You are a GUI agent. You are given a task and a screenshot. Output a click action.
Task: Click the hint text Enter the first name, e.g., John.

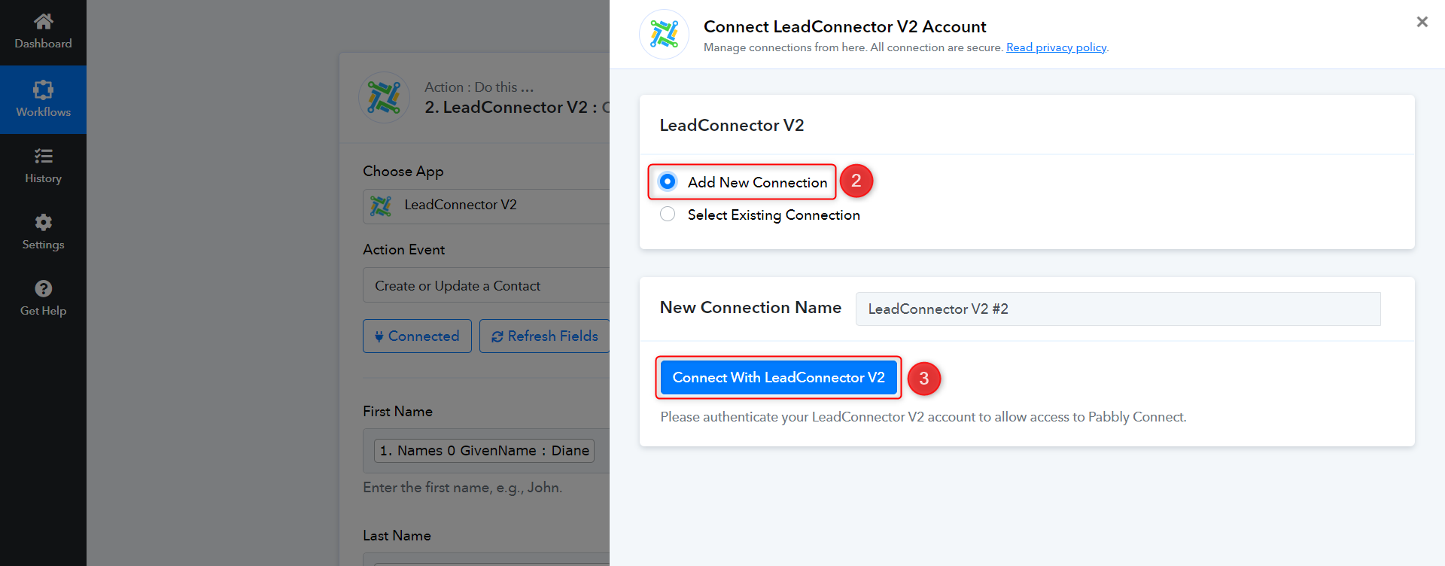pyautogui.click(x=463, y=488)
